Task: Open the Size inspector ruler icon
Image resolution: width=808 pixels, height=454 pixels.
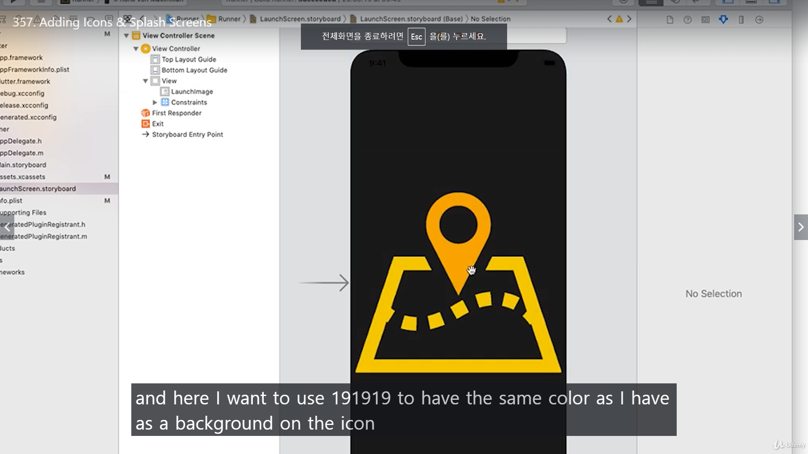Action: tap(741, 20)
